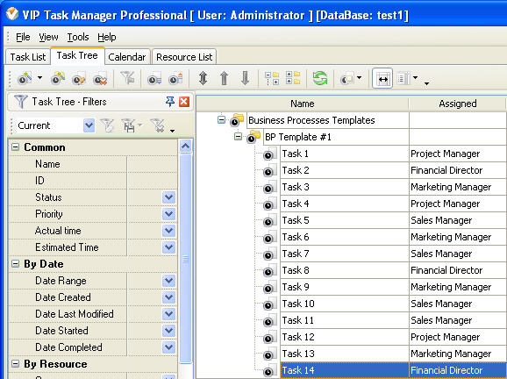Select the Task Tree tab
The width and height of the screenshot is (507, 379).
77,55
